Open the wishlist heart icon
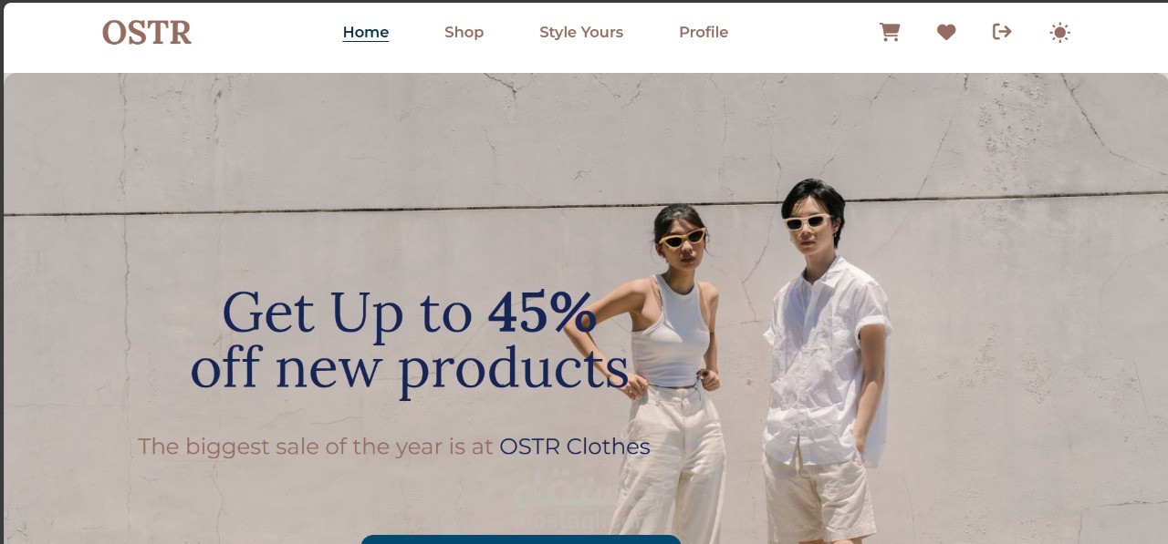 coord(946,33)
